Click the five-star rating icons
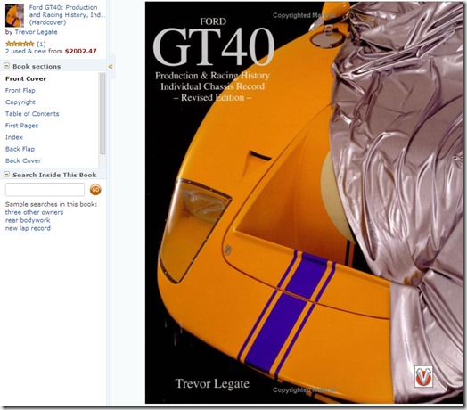Image resolution: width=467 pixels, height=410 pixels. coord(20,44)
